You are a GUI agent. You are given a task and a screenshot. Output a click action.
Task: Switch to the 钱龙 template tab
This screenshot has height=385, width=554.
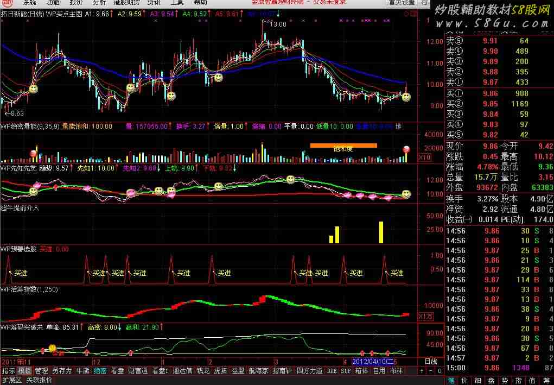tap(203, 370)
